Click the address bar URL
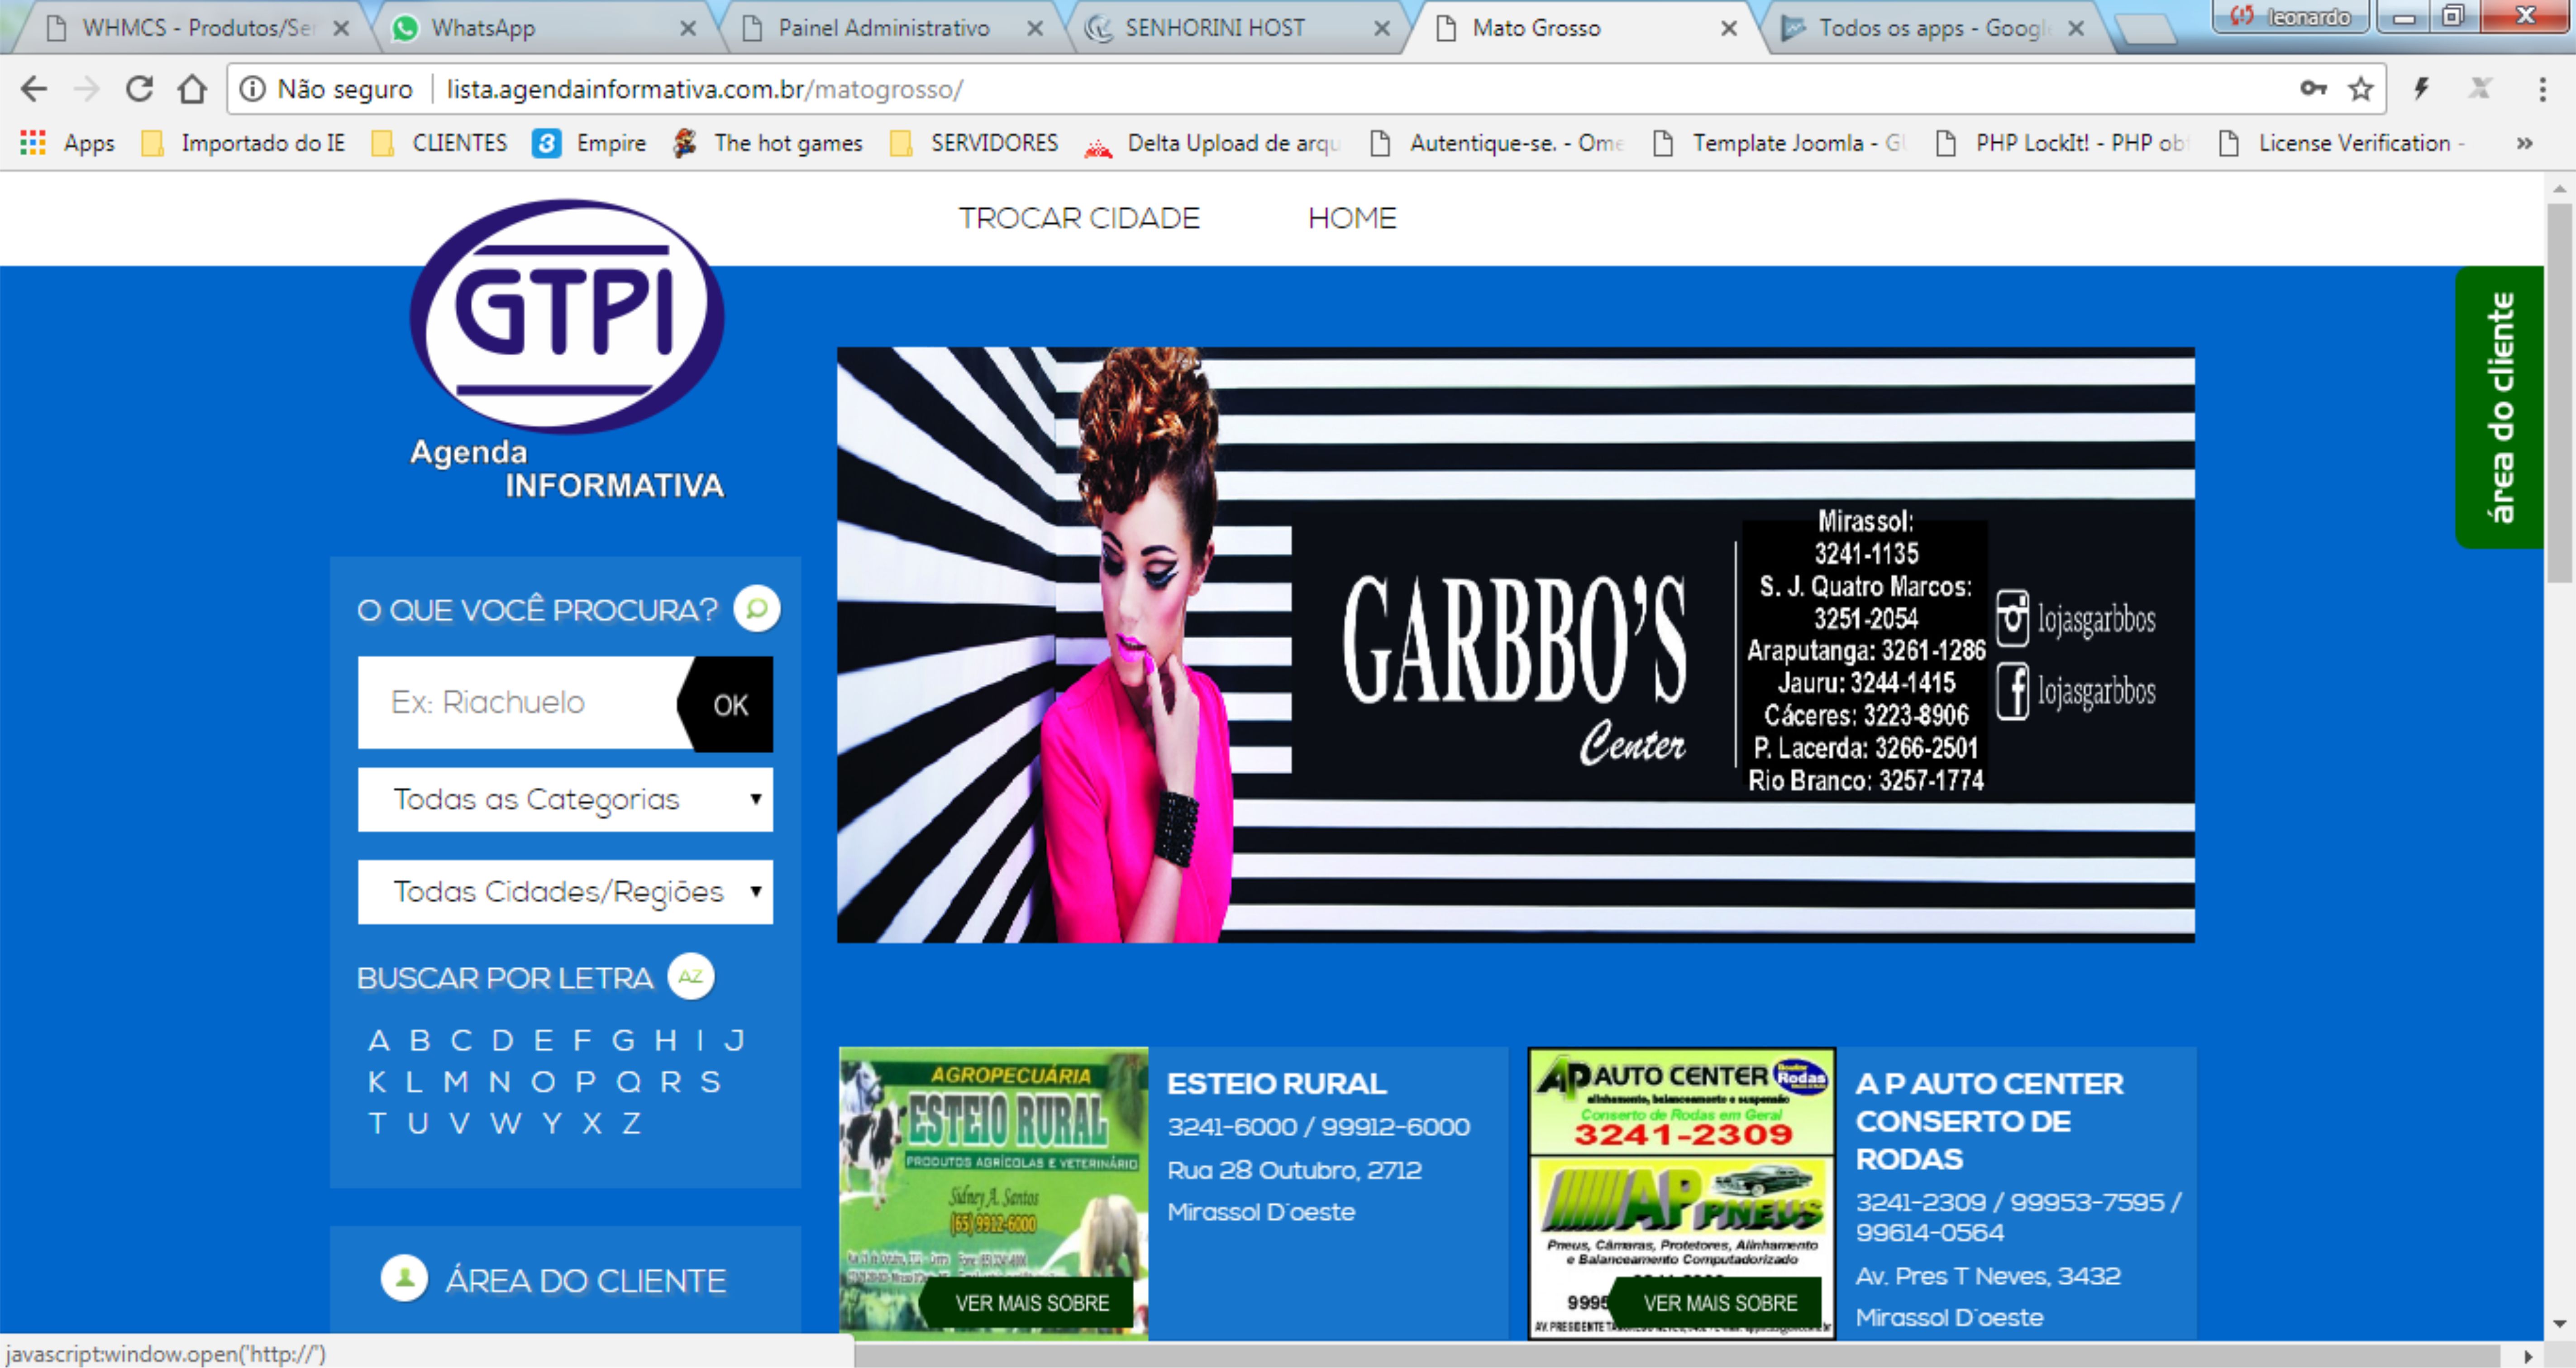 pos(705,89)
